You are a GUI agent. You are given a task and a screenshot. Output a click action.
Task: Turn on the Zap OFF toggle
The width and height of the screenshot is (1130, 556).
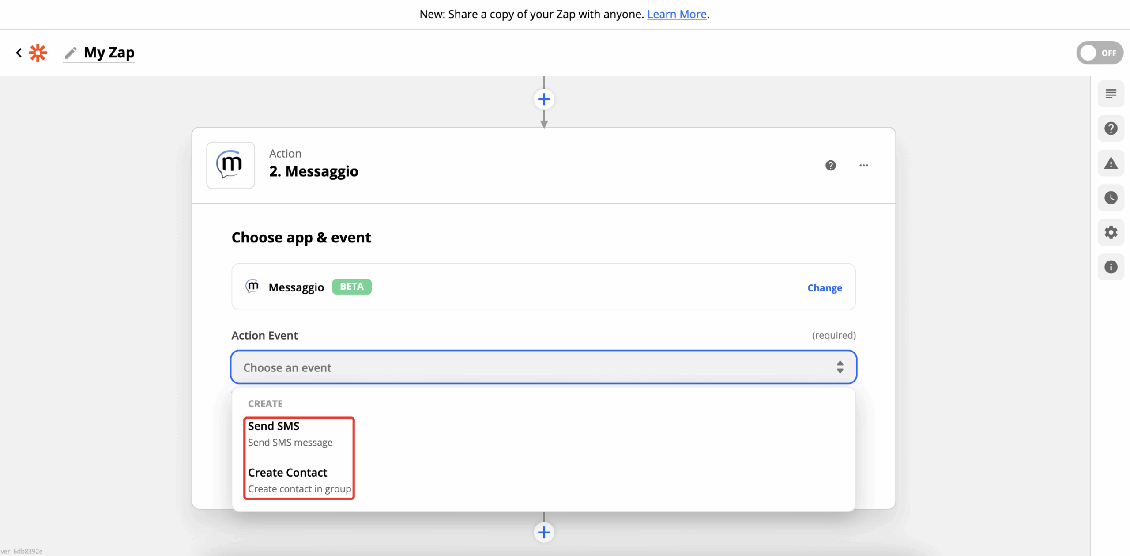[1099, 53]
